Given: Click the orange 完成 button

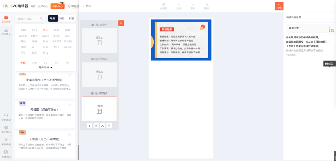Looking at the screenshot, I should [279, 6].
